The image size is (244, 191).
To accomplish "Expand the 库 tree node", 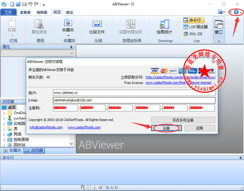I will [4, 129].
